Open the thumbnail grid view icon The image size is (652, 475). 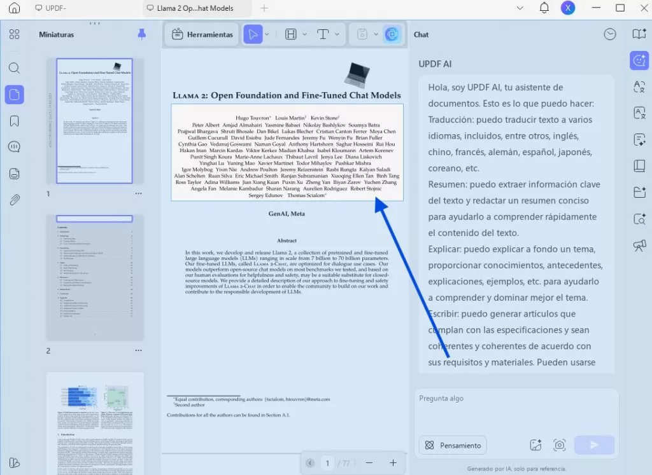14,34
